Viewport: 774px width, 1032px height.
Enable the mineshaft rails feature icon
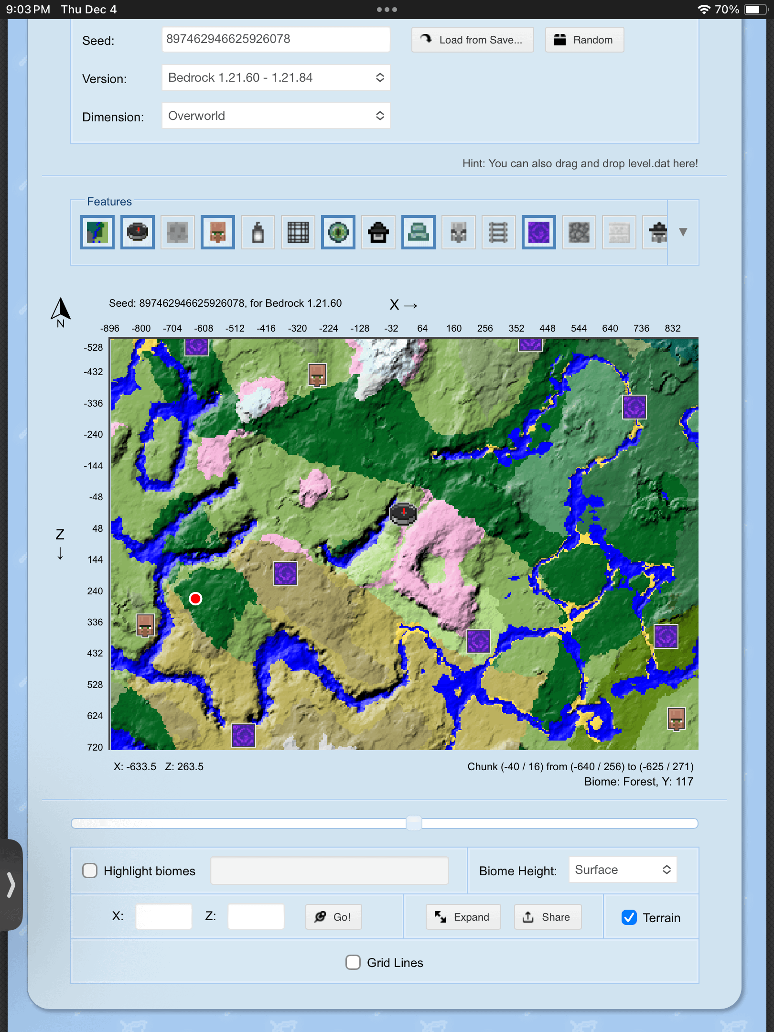click(498, 232)
